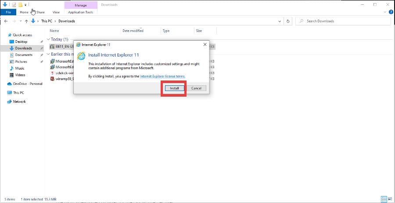
Task: Open Documents in the navigation pane
Action: pyautogui.click(x=24, y=55)
